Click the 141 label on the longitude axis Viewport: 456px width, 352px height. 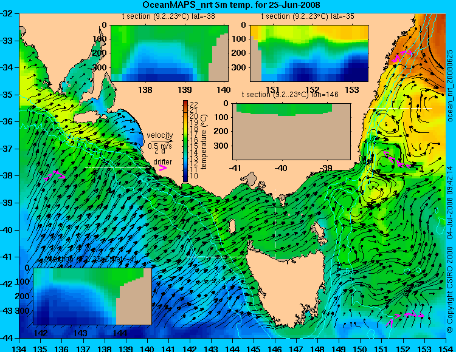(x=168, y=348)
